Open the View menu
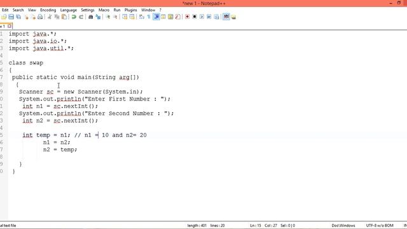The width and height of the screenshot is (407, 229). click(x=32, y=10)
